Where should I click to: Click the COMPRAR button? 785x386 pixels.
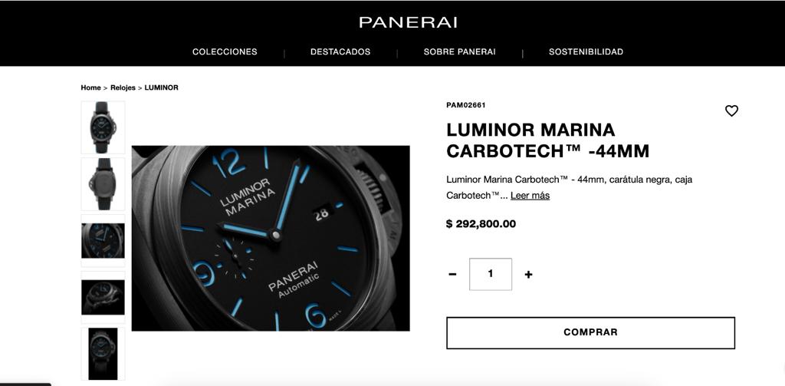(x=591, y=332)
